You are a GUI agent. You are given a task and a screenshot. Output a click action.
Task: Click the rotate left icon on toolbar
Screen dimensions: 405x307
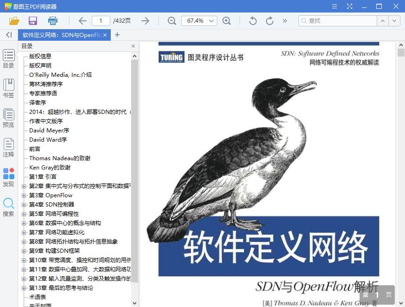click(x=253, y=21)
